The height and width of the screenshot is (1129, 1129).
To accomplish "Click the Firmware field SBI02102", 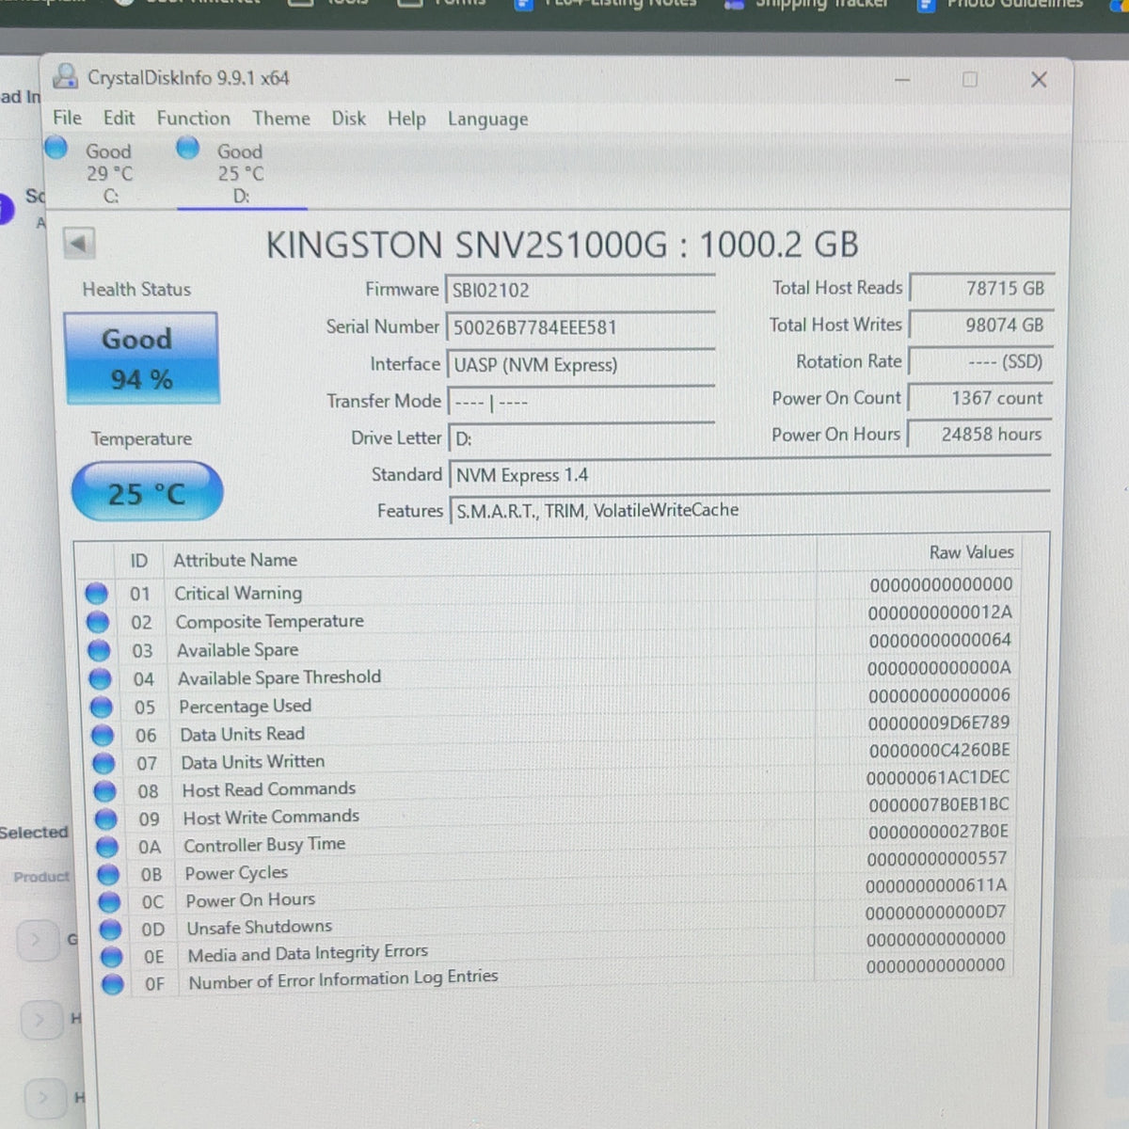I will (580, 290).
